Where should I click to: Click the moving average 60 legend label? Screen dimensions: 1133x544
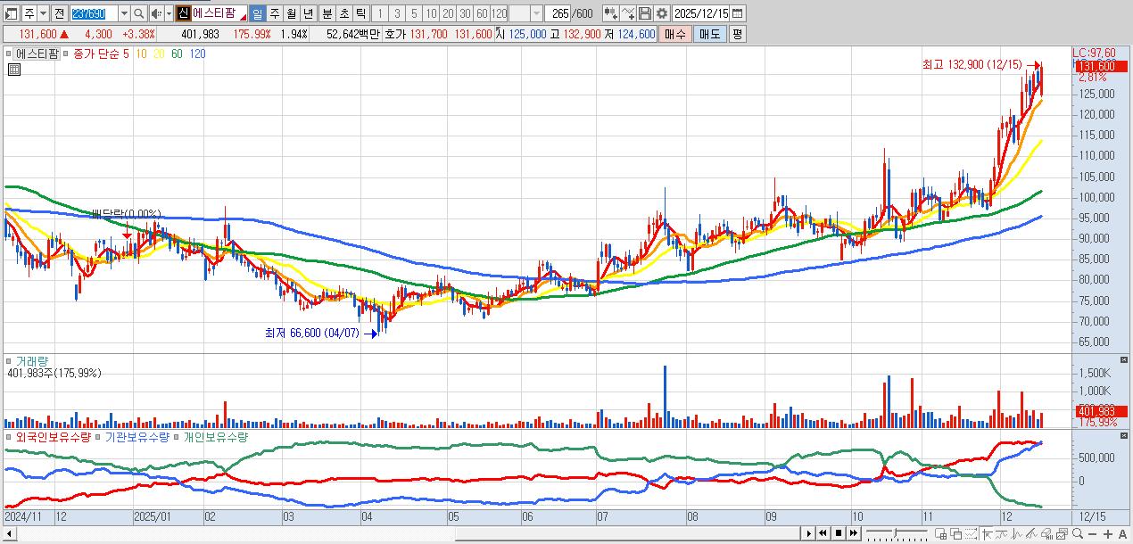point(177,54)
